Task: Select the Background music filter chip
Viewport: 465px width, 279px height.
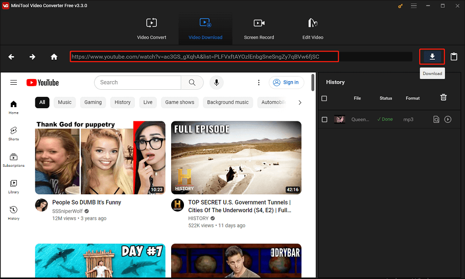Action: click(228, 103)
